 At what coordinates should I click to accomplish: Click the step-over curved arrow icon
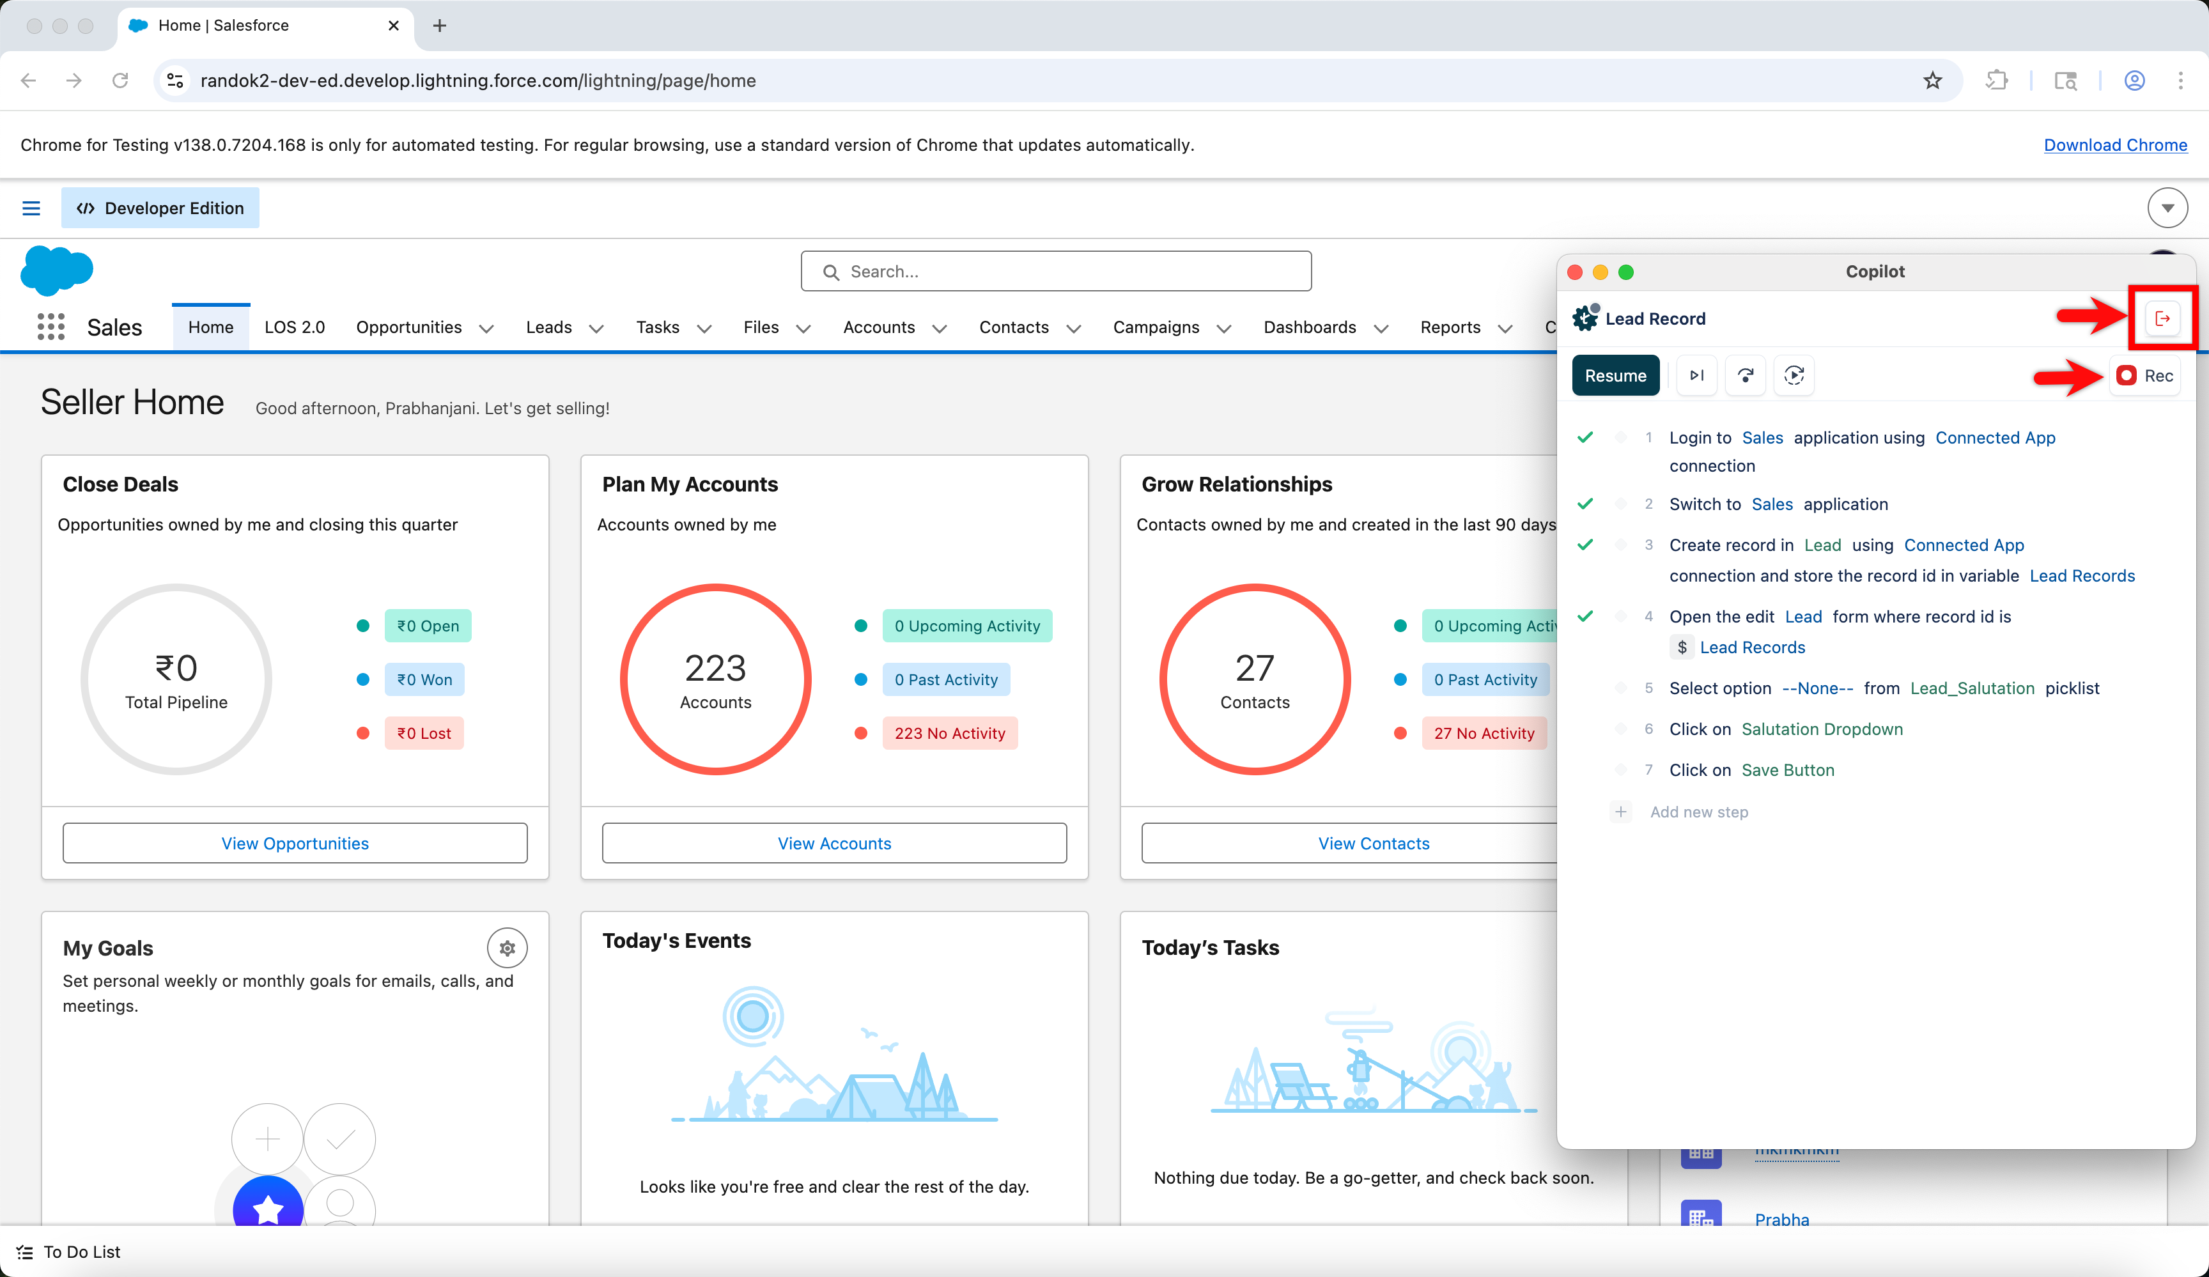[1746, 375]
